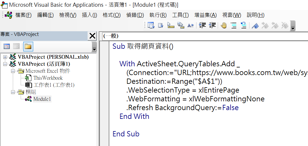Select 工作表1 (工作表1) in the tree
This screenshot has height=146, width=308.
54,85
